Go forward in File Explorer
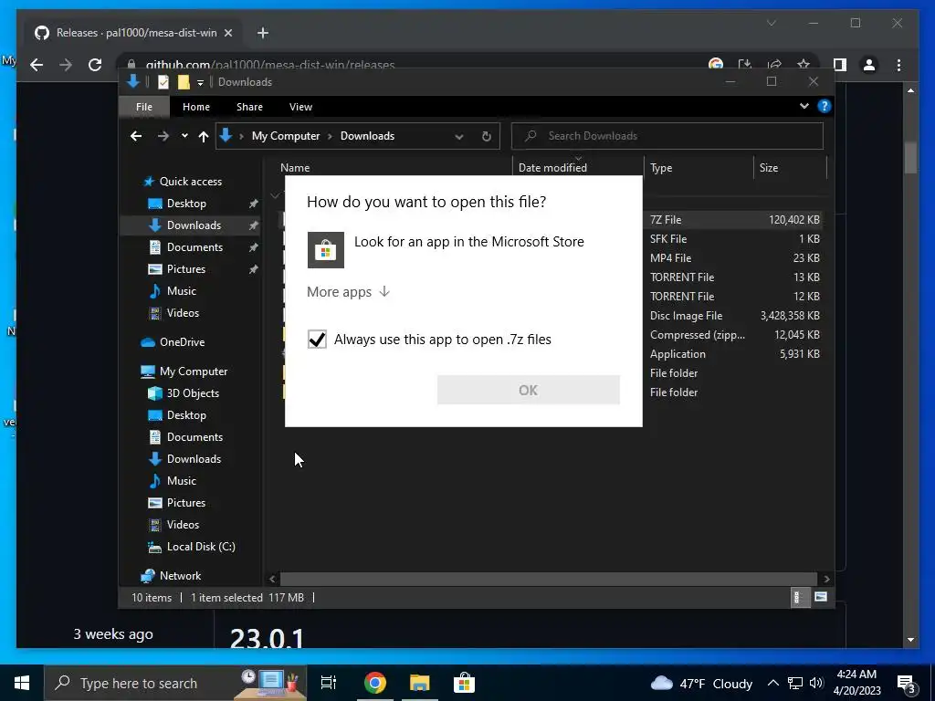 click(x=163, y=137)
